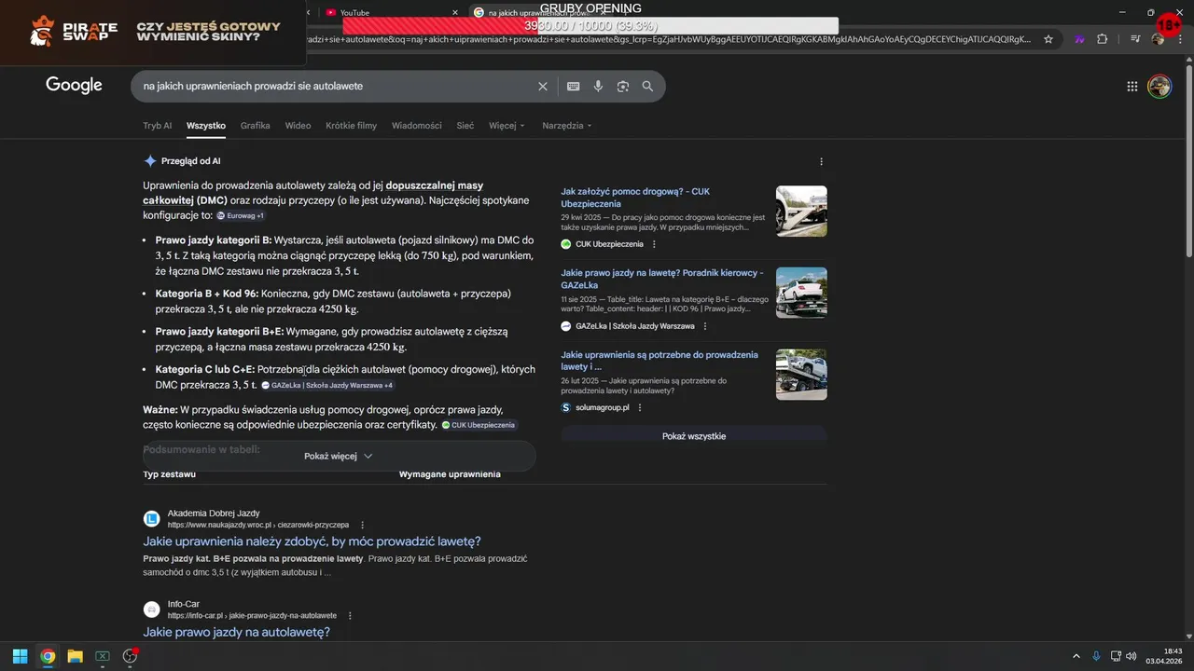Submit the search with the magnifier icon
The height and width of the screenshot is (671, 1194).
tap(647, 86)
